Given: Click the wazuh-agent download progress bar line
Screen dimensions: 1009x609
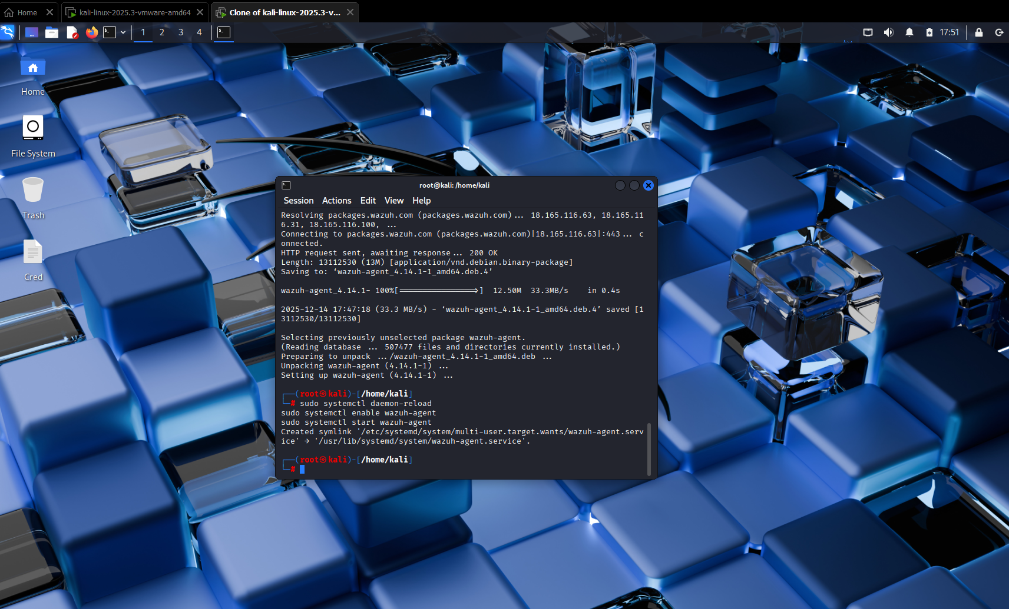Looking at the screenshot, I should (451, 291).
